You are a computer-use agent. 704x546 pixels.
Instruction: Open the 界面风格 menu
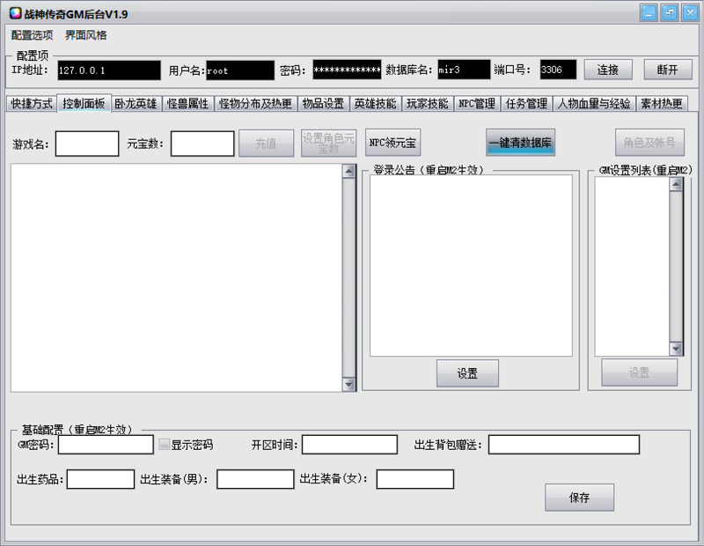click(85, 35)
